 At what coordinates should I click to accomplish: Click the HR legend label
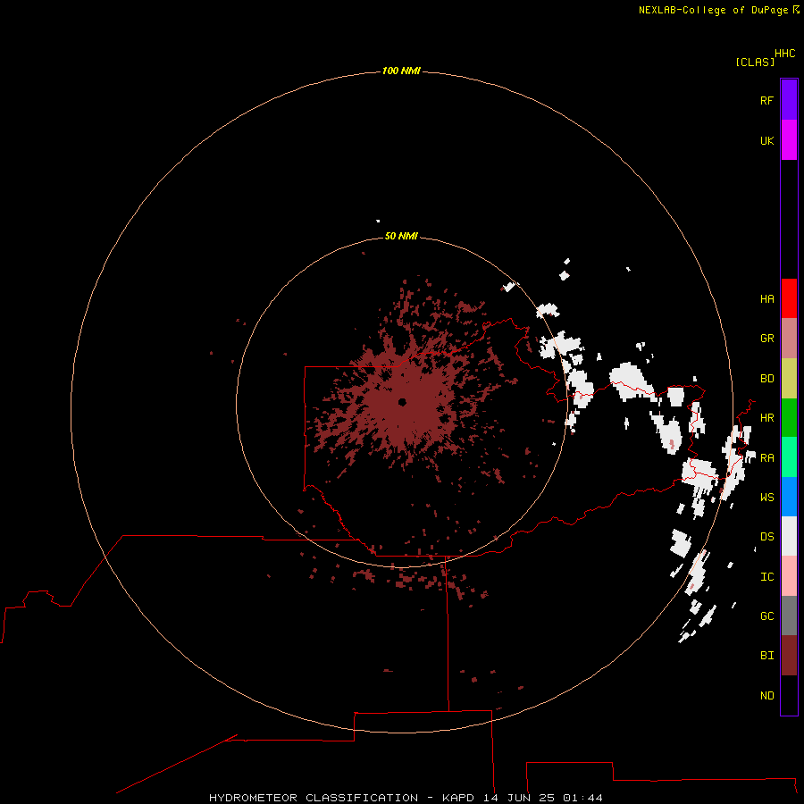[766, 418]
